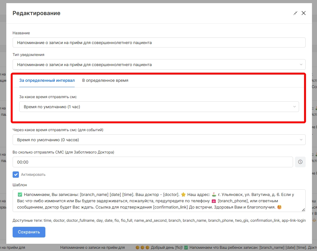Focus the 00:00 send time field
The image size is (317, 251).
[153, 162]
